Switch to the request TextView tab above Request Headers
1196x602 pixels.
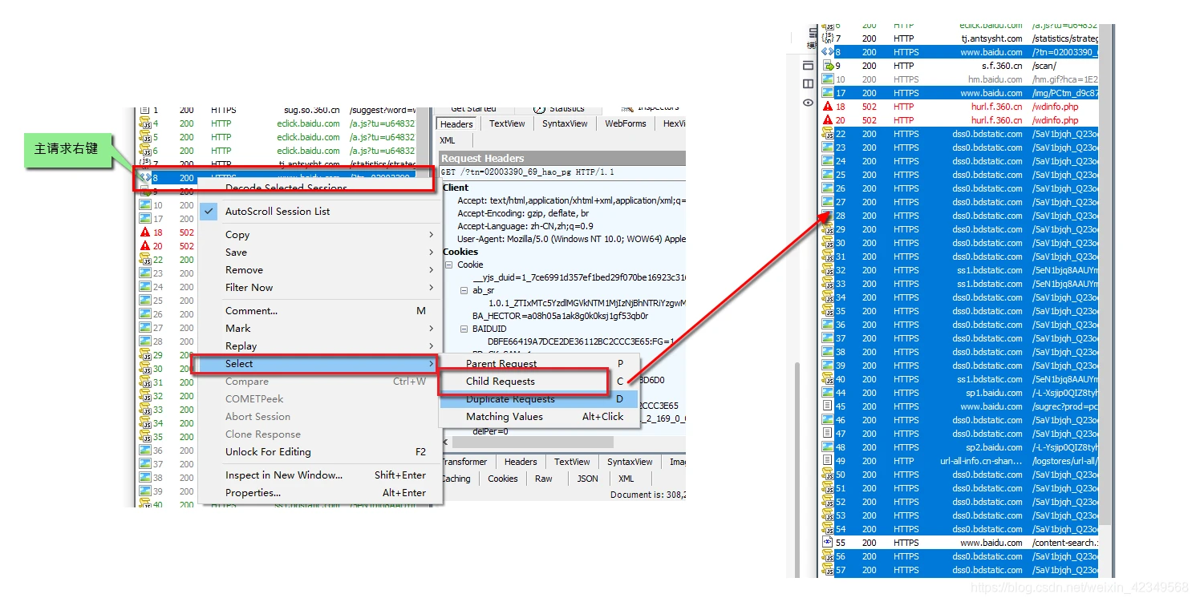[x=507, y=124]
